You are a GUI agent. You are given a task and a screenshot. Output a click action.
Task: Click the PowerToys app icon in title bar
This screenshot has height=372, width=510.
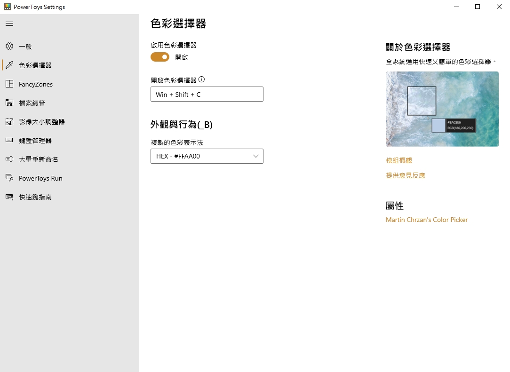(7, 7)
